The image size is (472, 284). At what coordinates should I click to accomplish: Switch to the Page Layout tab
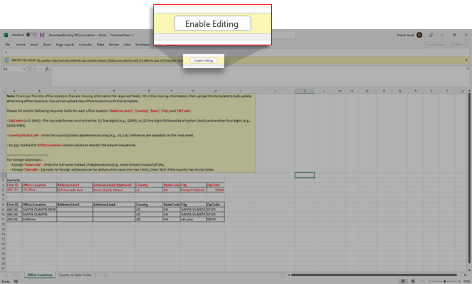[x=65, y=45]
